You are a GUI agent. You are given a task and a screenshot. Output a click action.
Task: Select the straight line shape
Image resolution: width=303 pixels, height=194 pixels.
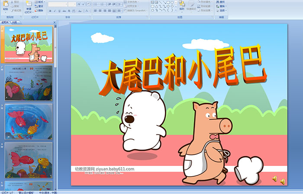(x=161, y=2)
